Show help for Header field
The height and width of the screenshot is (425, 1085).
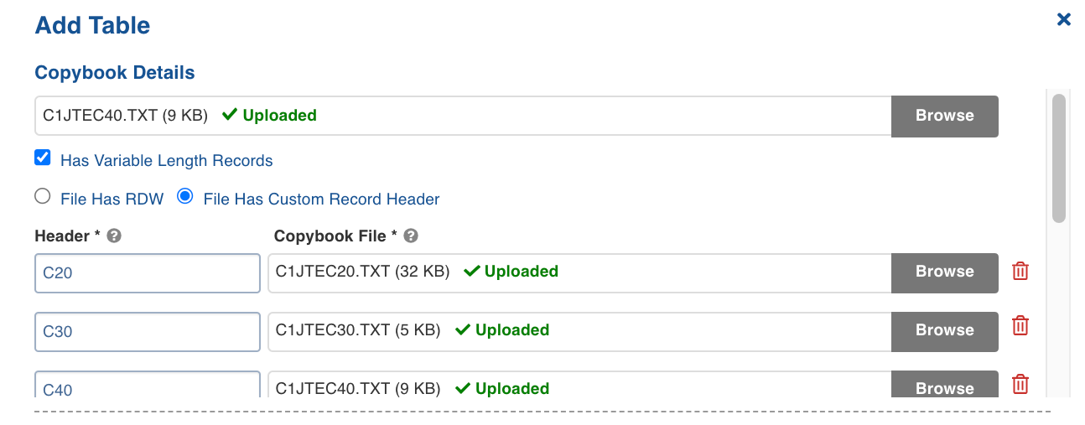pos(115,236)
